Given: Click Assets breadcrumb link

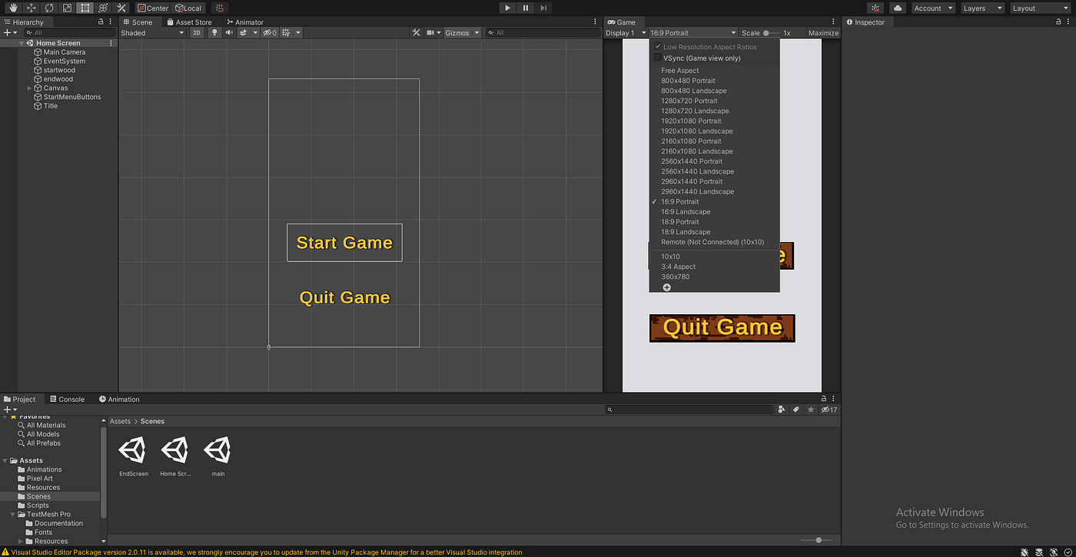Looking at the screenshot, I should 120,421.
